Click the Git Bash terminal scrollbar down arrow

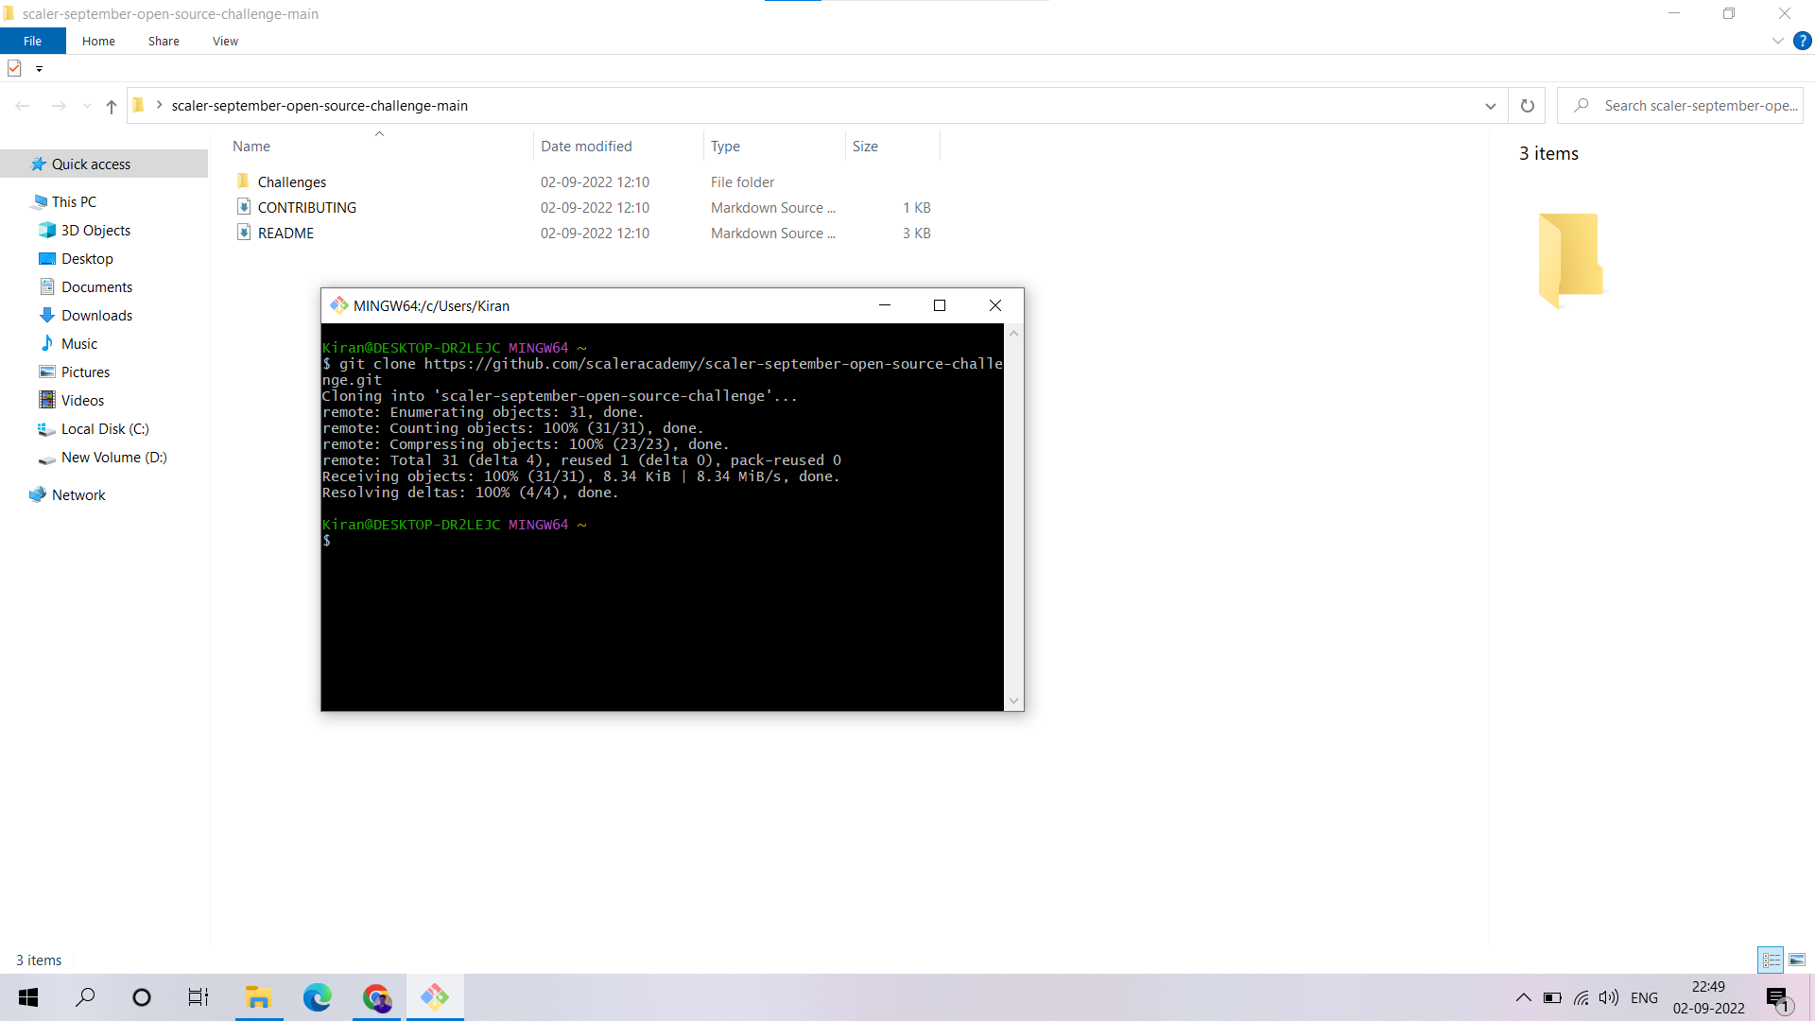click(x=1013, y=701)
